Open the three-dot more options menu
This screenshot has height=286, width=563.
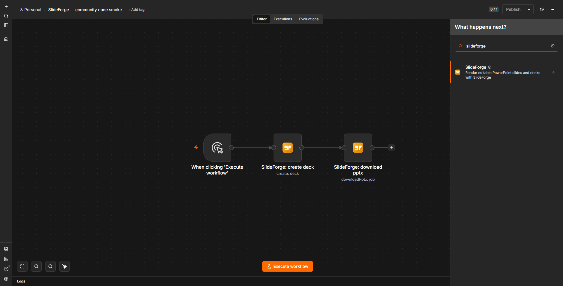pyautogui.click(x=552, y=9)
